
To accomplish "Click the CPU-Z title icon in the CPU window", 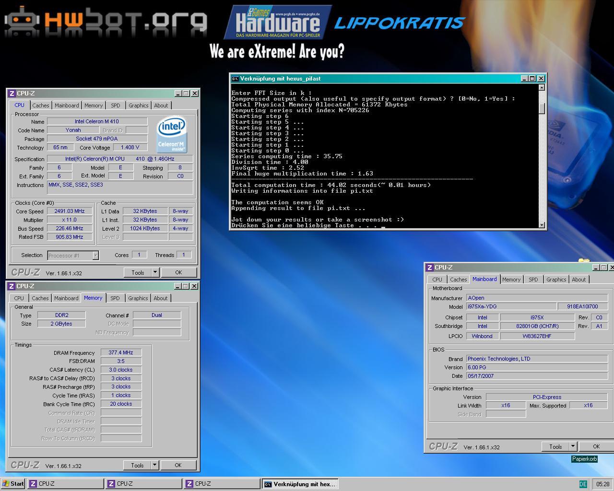I will click(x=12, y=94).
